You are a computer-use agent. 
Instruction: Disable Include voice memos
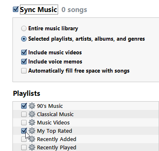(x=24, y=62)
